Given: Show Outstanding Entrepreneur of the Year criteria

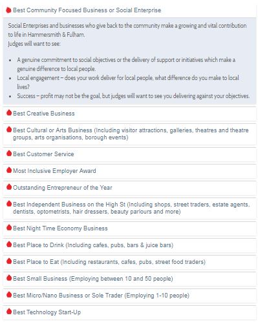Looking at the screenshot, I should [129, 188].
